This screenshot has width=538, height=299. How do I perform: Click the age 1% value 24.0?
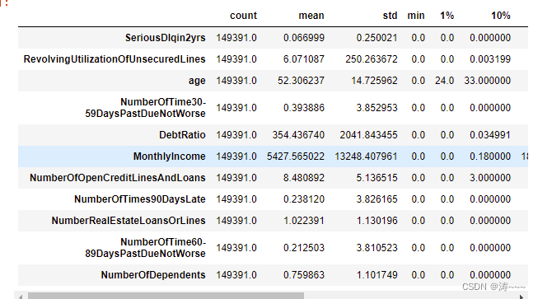[x=444, y=81]
